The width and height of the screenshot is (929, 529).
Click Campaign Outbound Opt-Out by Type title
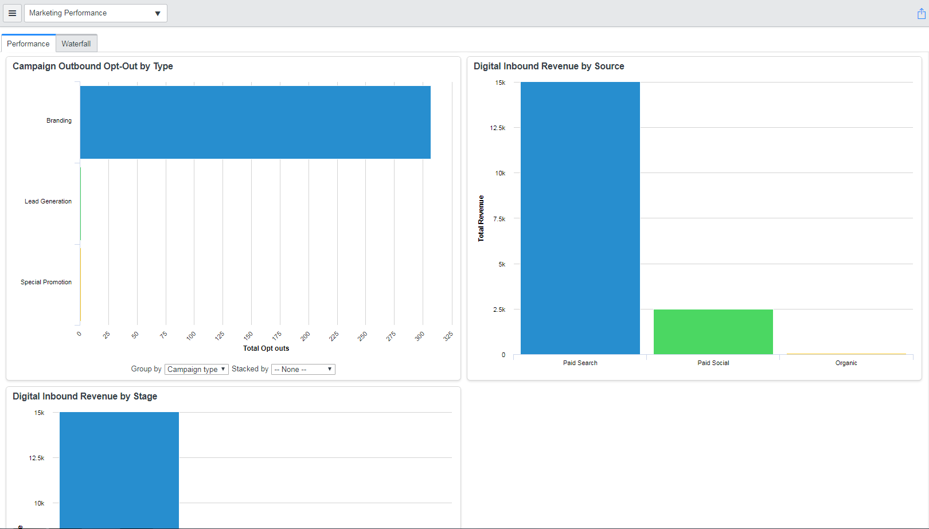pos(93,66)
